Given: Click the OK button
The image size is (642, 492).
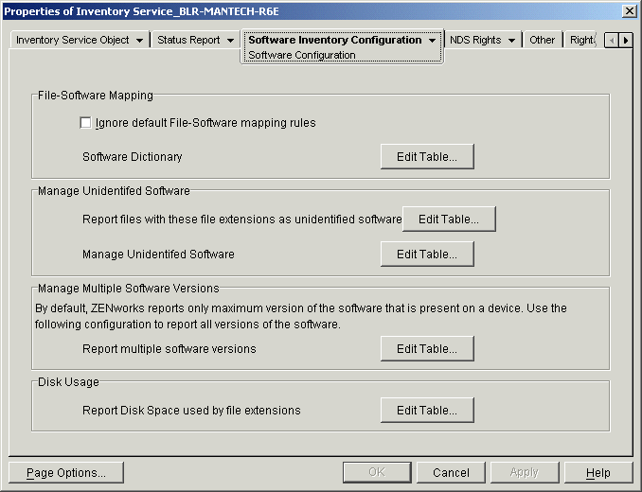Looking at the screenshot, I should tap(377, 473).
